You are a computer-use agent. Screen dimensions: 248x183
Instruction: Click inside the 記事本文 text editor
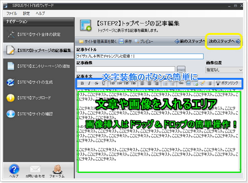click(x=159, y=132)
